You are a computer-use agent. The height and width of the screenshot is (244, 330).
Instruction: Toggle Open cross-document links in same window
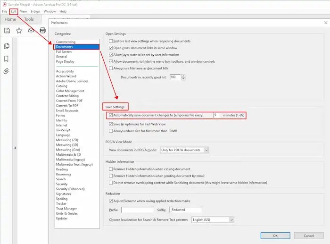coord(111,48)
